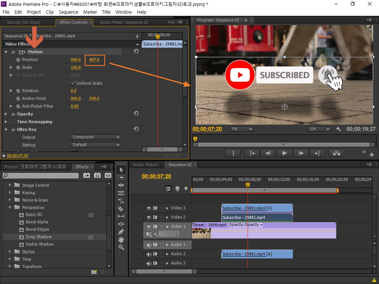Filter effects by YUV
Viewport: 379px width, 284px height.
tap(108, 176)
